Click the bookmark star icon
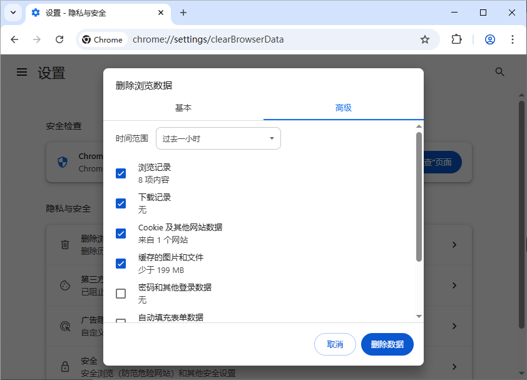 click(425, 39)
